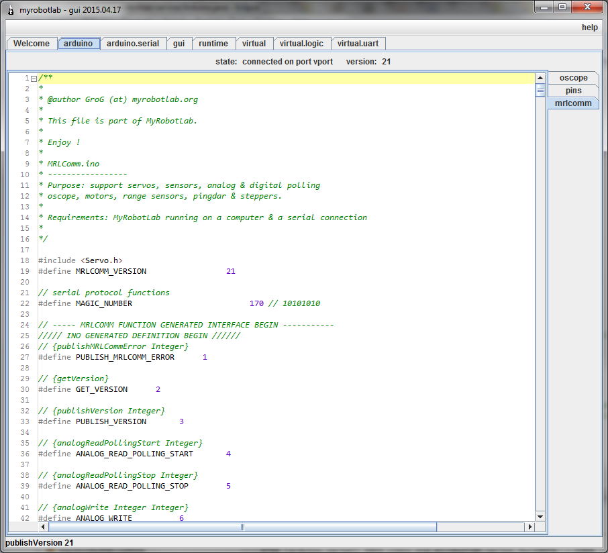Click the 'version: 21' label in state bar
The height and width of the screenshot is (553, 608).
pos(368,62)
